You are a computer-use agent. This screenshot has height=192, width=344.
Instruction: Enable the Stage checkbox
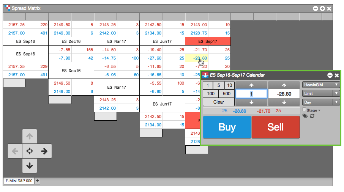coord(304,109)
